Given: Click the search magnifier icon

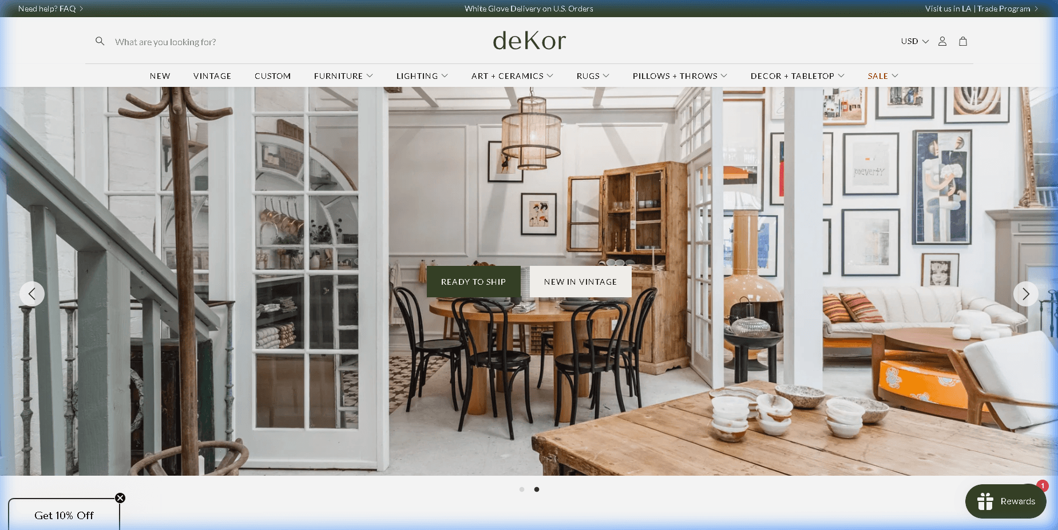Looking at the screenshot, I should pos(100,41).
